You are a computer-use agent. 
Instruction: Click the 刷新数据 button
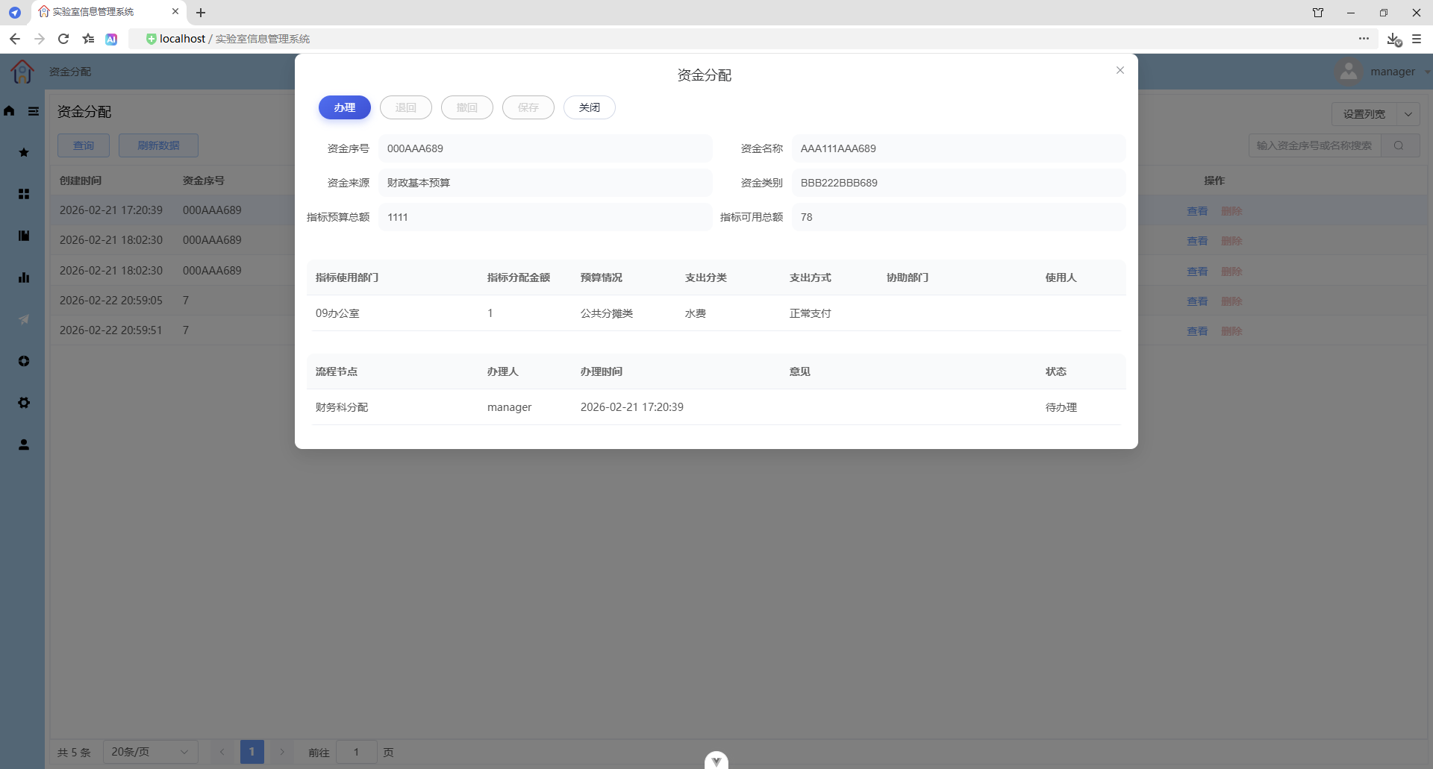[x=158, y=145]
